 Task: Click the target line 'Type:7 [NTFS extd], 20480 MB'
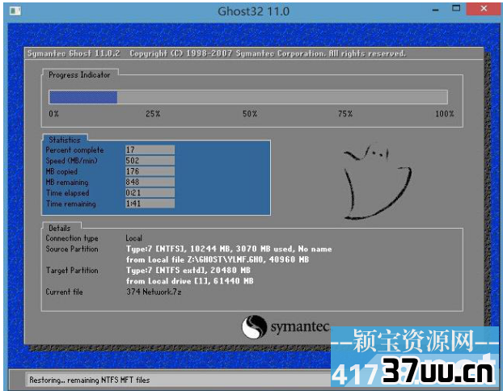[x=188, y=271]
